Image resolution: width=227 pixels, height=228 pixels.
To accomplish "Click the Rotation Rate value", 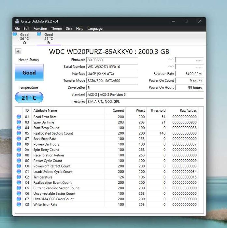I will pyautogui.click(x=189, y=74).
